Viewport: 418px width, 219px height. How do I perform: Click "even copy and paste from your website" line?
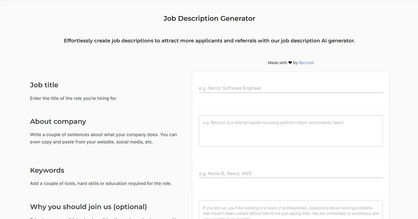click(92, 142)
